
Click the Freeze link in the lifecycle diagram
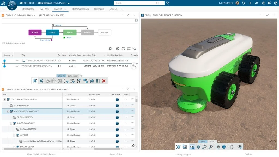[x=69, y=38]
